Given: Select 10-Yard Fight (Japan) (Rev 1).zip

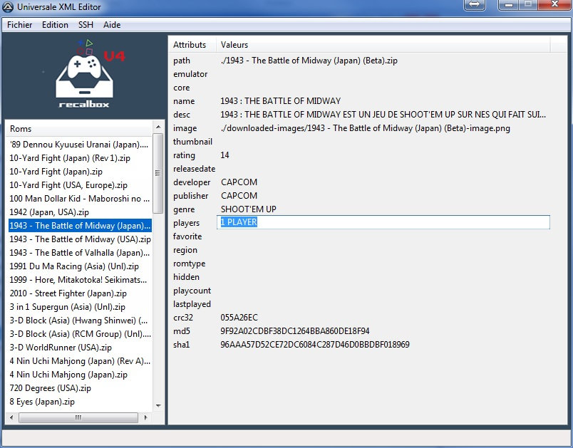Looking at the screenshot, I should coord(70,158).
